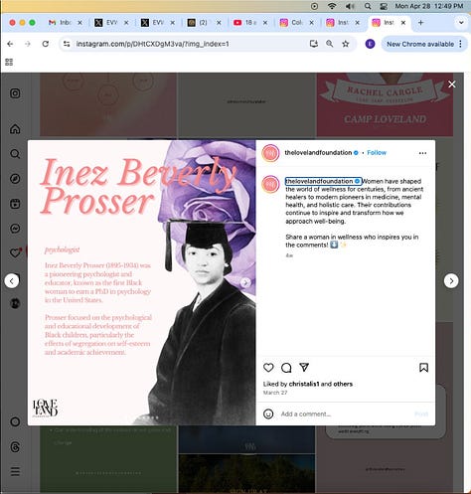Open Instagram home from sidebar logo

click(x=15, y=93)
